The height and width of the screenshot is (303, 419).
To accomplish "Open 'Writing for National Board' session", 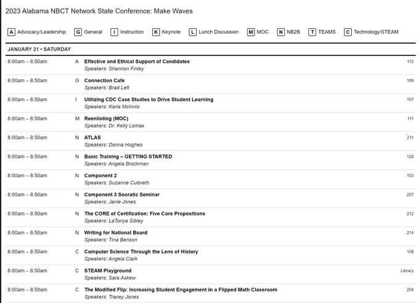I will [116, 233].
